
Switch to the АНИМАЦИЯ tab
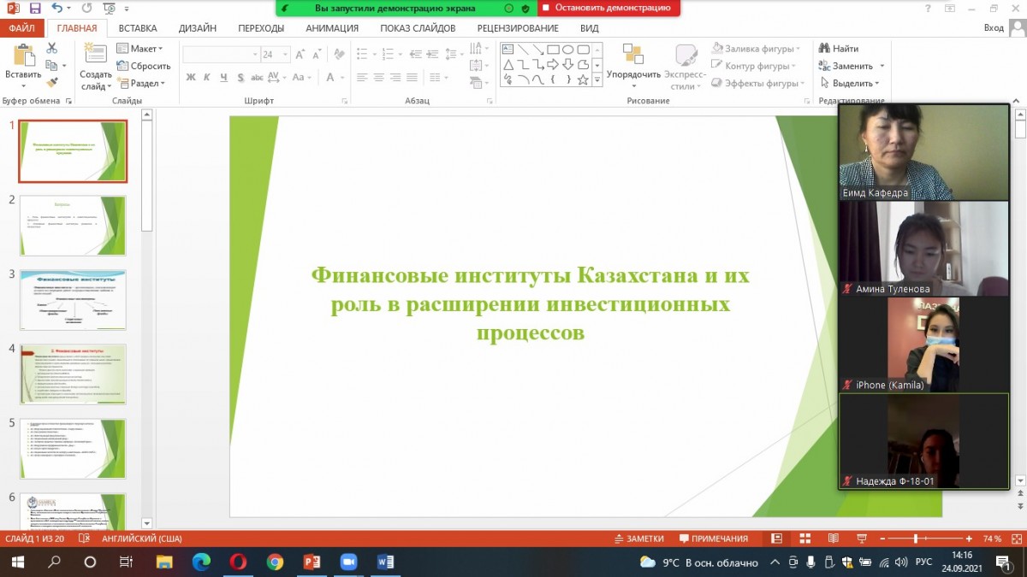tap(331, 28)
